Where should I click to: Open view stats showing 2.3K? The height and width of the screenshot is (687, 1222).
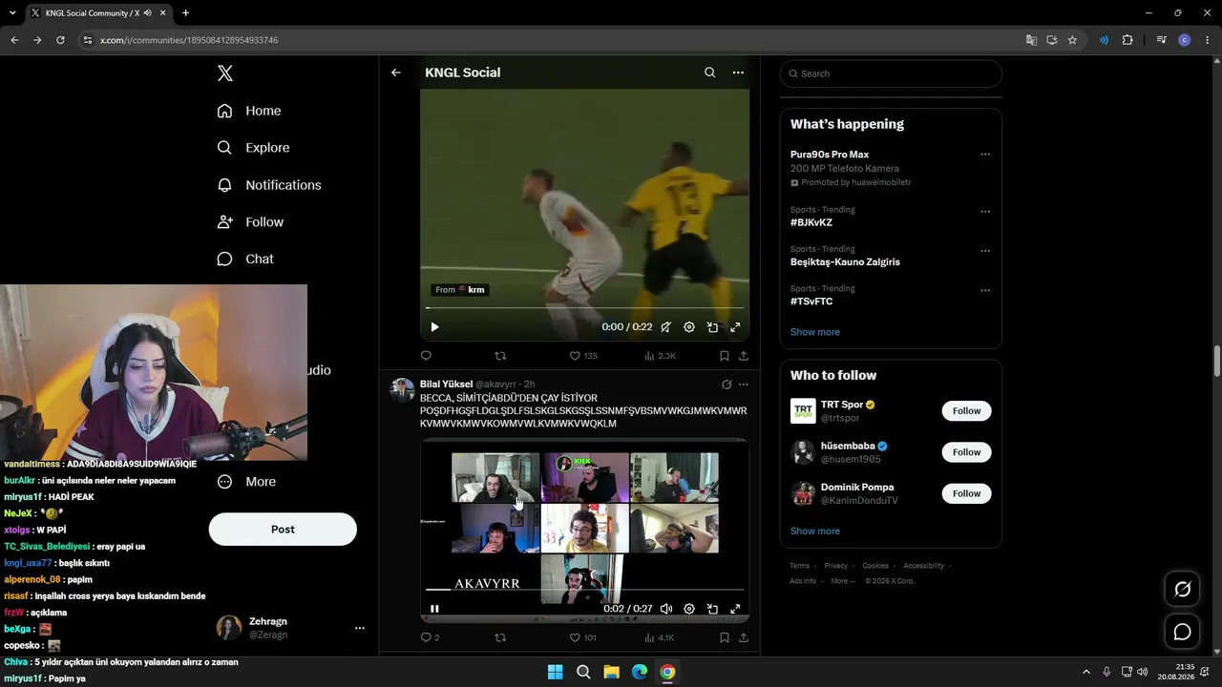pyautogui.click(x=660, y=356)
